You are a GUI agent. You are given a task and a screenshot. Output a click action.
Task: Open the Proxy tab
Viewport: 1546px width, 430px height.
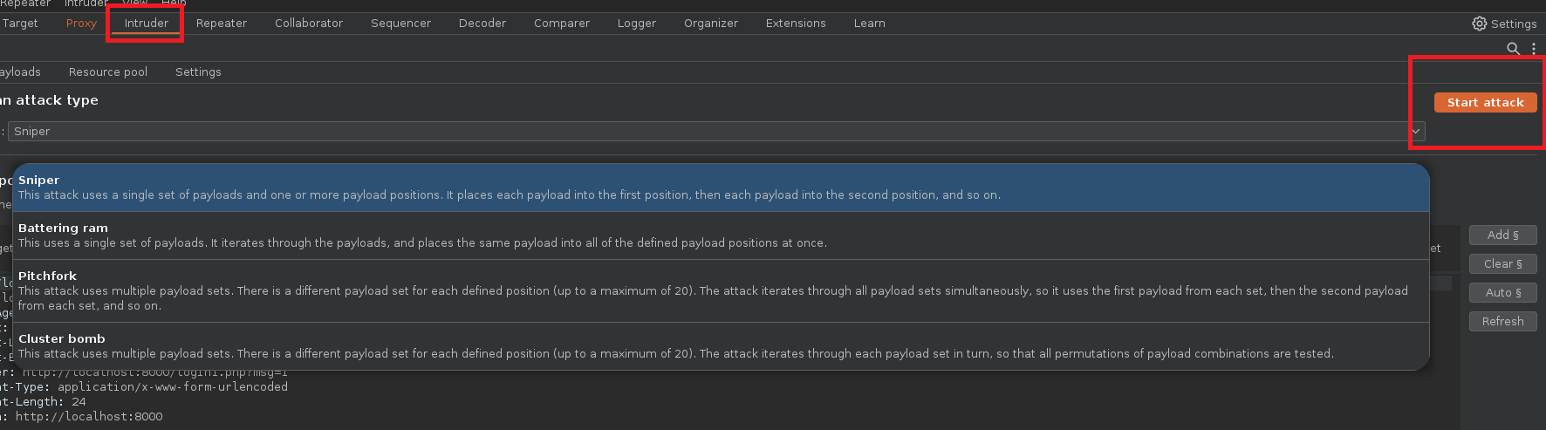[x=81, y=24]
